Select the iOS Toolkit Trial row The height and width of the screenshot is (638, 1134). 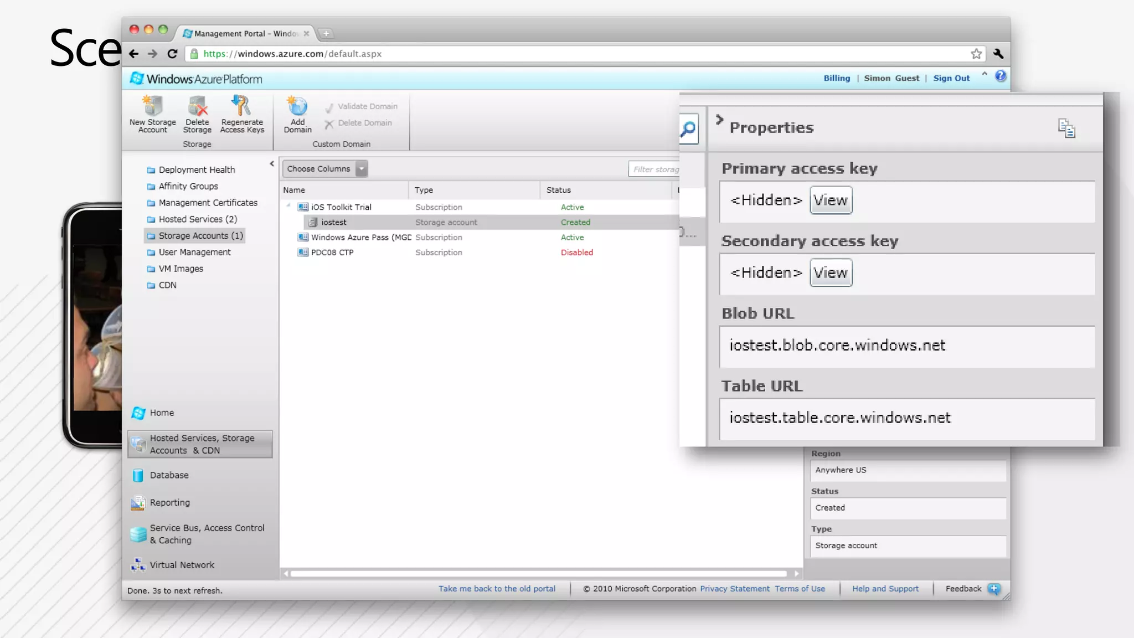click(x=480, y=207)
